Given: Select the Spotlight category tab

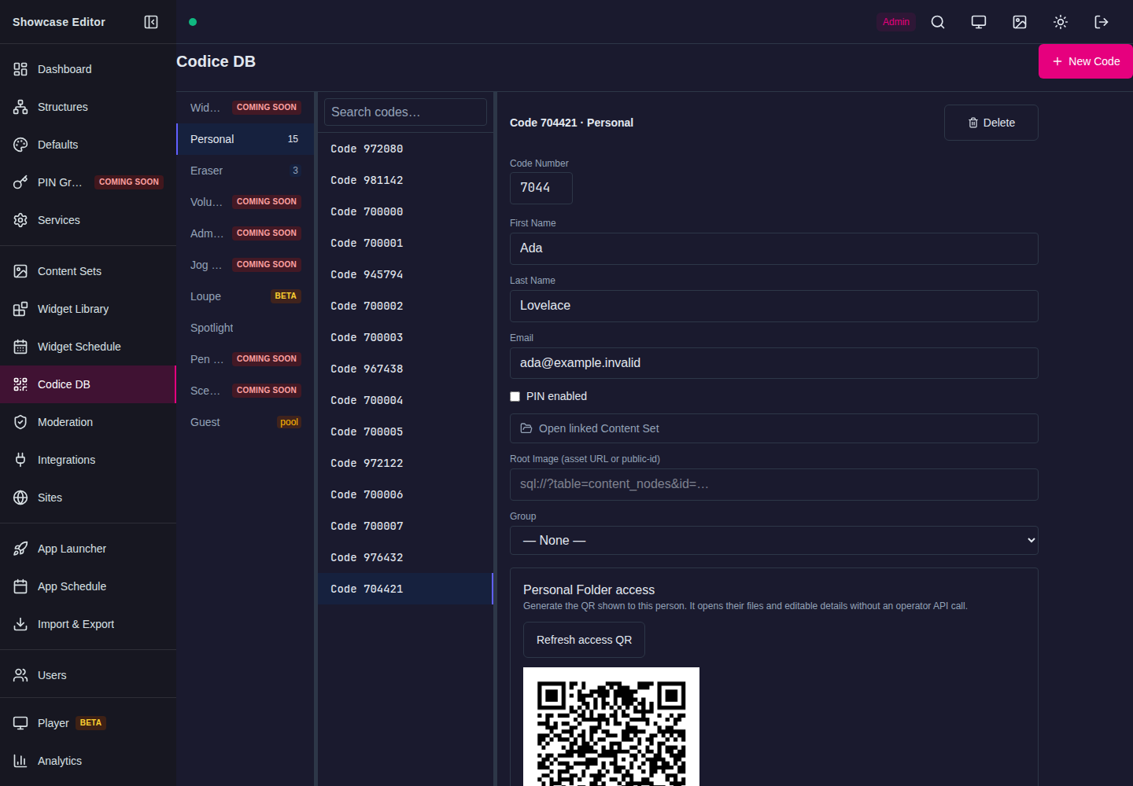Looking at the screenshot, I should pos(245,328).
